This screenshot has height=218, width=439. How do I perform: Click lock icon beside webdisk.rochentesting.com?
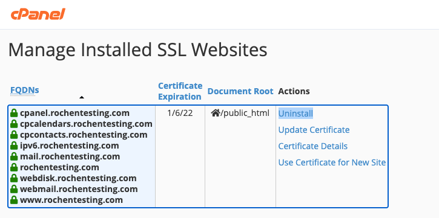14,178
